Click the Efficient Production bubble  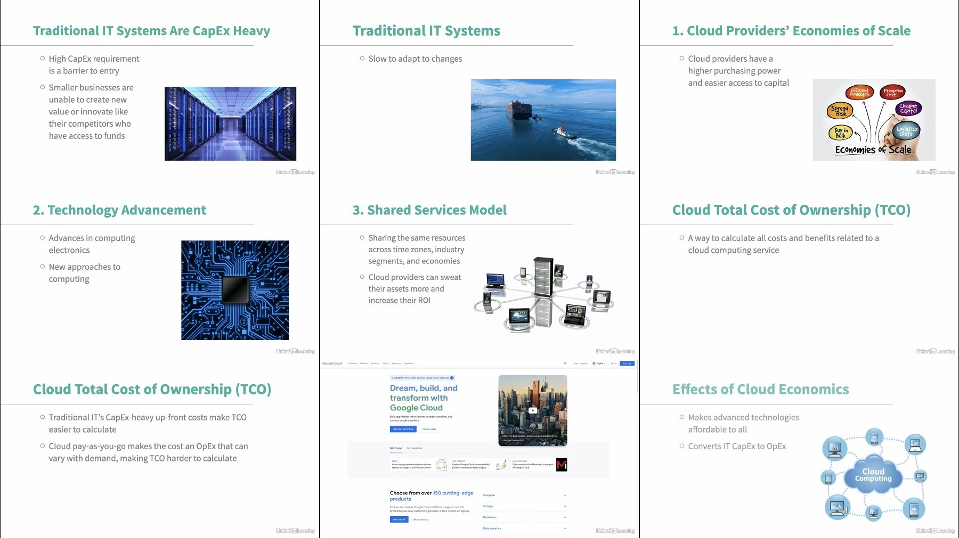point(859,92)
